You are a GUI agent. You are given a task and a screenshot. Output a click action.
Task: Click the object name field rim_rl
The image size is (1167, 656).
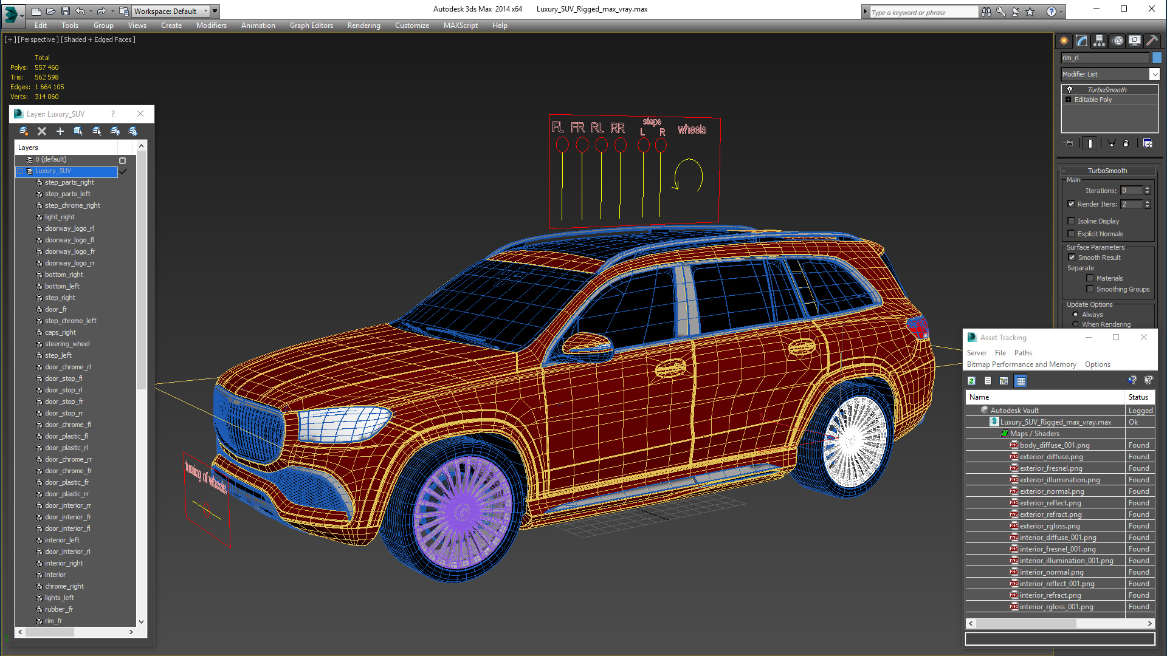(1106, 58)
